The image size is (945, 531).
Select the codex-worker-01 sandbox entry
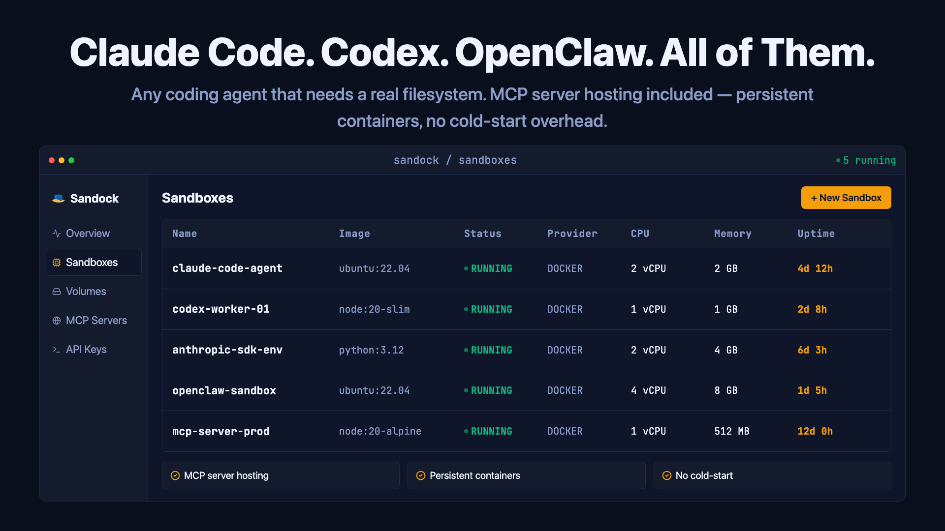220,309
